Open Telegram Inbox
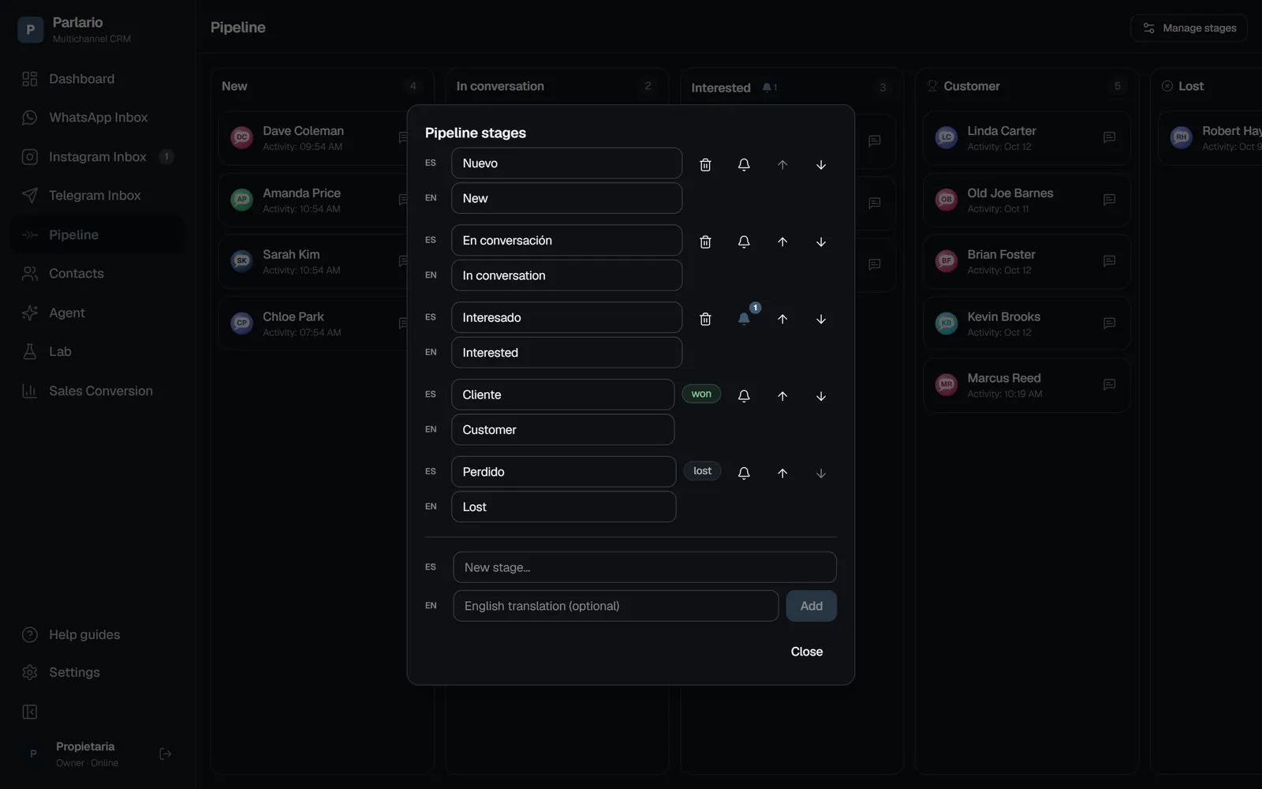Image resolution: width=1262 pixels, height=789 pixels. click(98, 196)
